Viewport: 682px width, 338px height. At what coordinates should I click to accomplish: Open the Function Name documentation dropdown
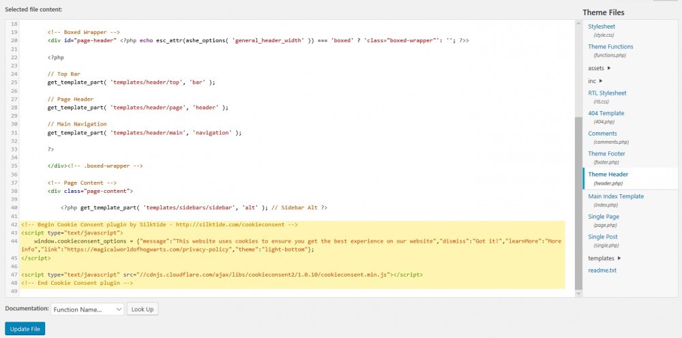[x=87, y=309]
